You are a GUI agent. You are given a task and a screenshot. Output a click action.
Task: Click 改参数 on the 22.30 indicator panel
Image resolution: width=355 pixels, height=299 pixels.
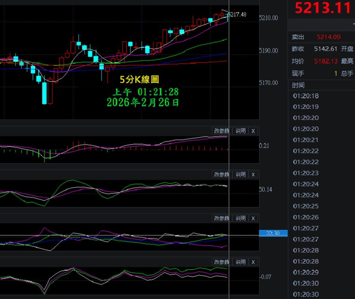[221, 219]
